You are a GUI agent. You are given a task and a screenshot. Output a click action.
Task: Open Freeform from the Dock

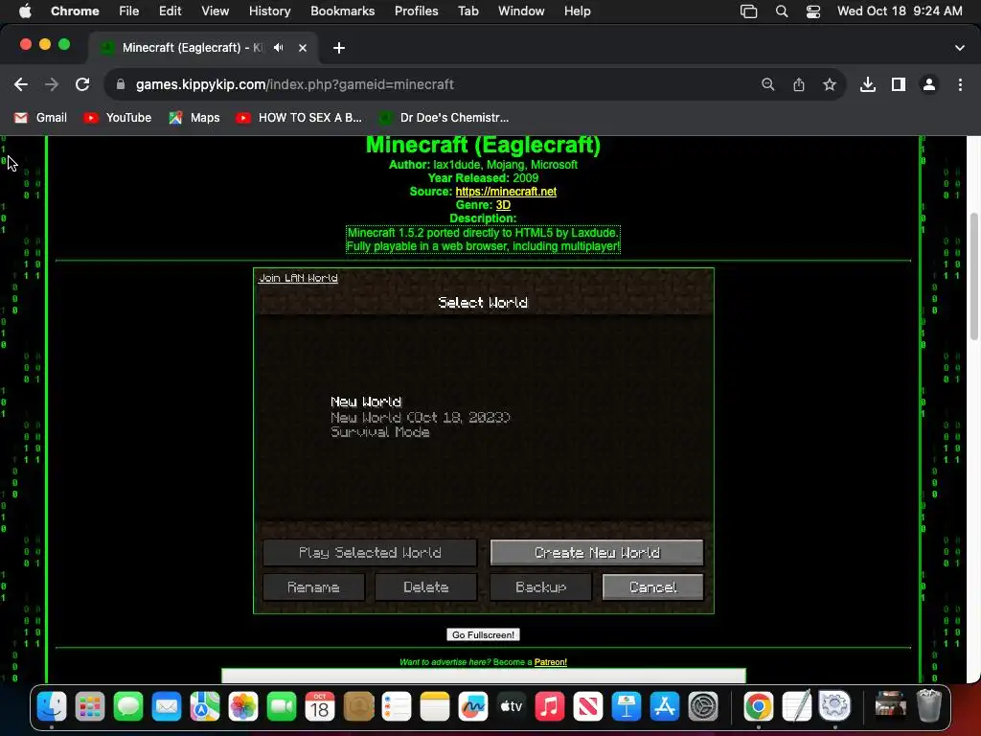tap(473, 706)
